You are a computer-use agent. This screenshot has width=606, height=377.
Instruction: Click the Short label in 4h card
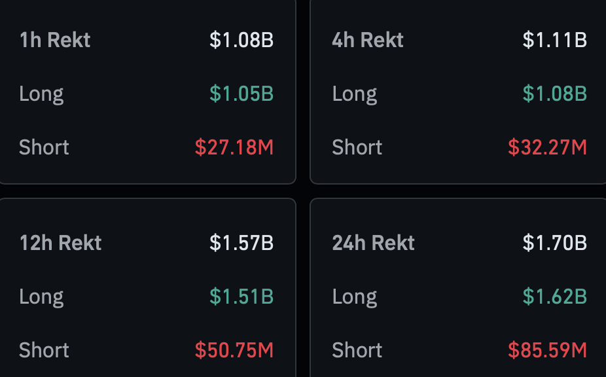(x=357, y=147)
